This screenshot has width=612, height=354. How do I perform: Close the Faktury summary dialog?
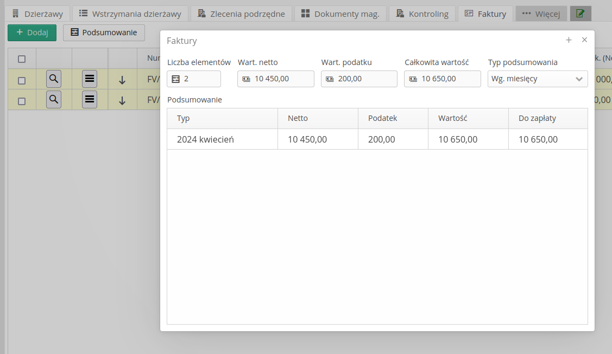point(584,40)
